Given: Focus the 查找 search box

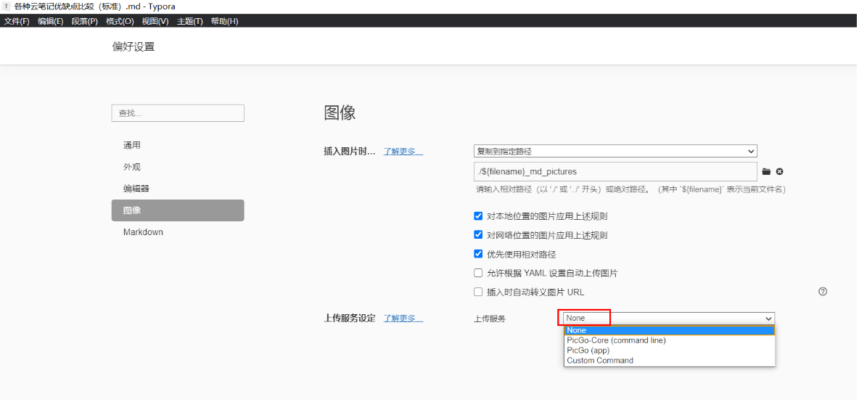Looking at the screenshot, I should click(178, 112).
